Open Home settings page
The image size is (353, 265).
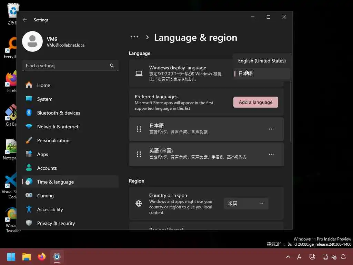(x=70, y=85)
